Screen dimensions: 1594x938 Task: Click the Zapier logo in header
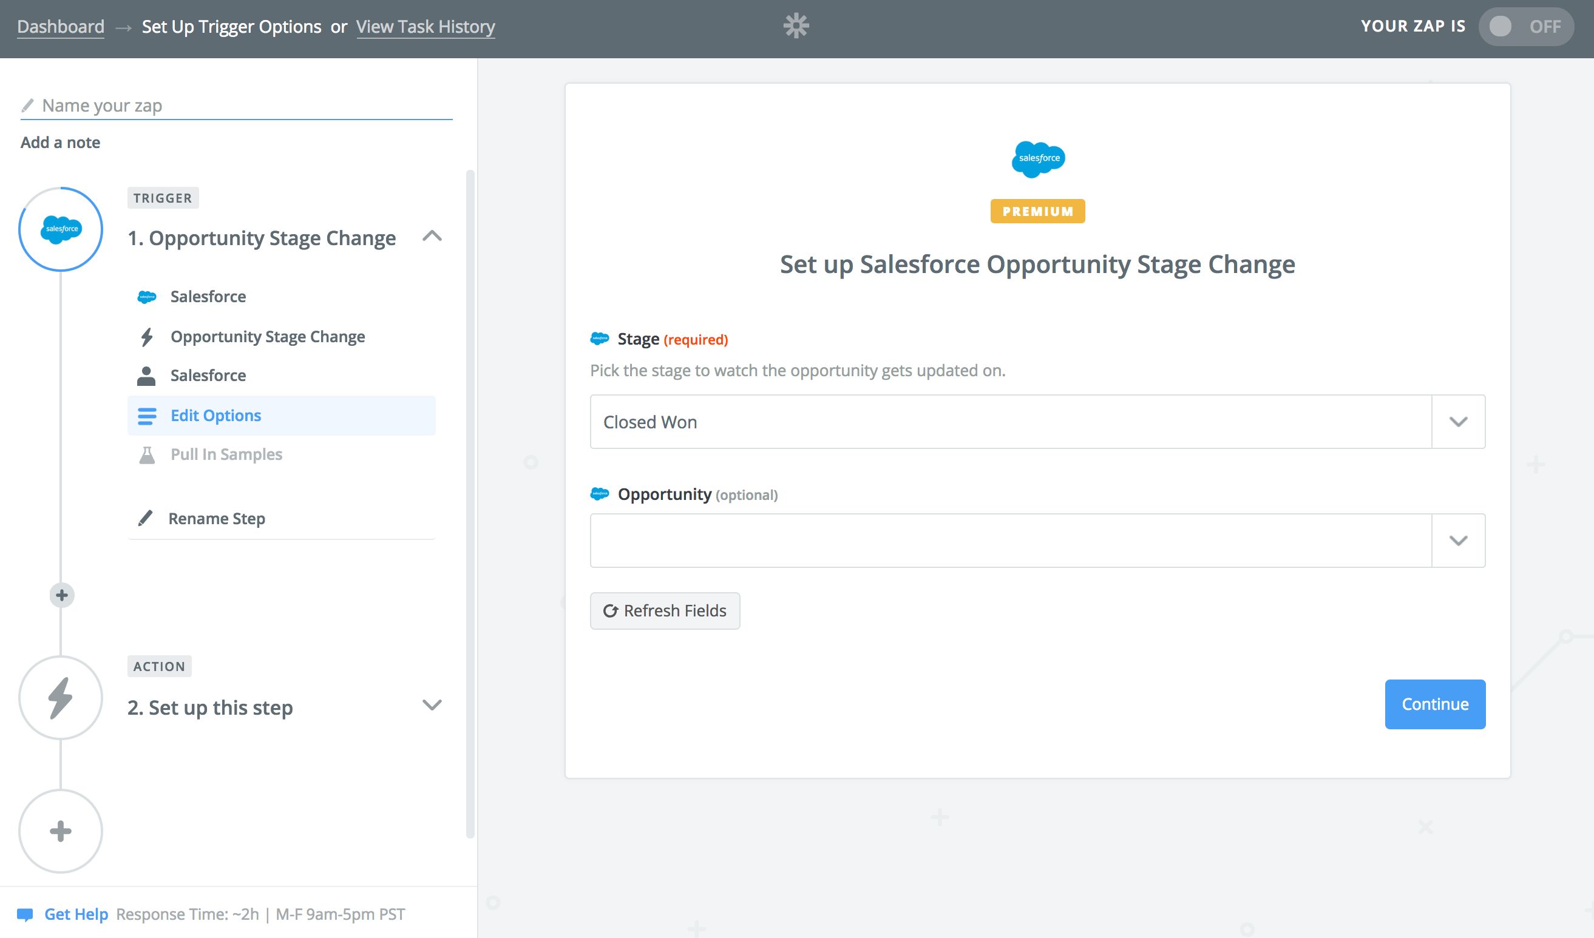[796, 26]
